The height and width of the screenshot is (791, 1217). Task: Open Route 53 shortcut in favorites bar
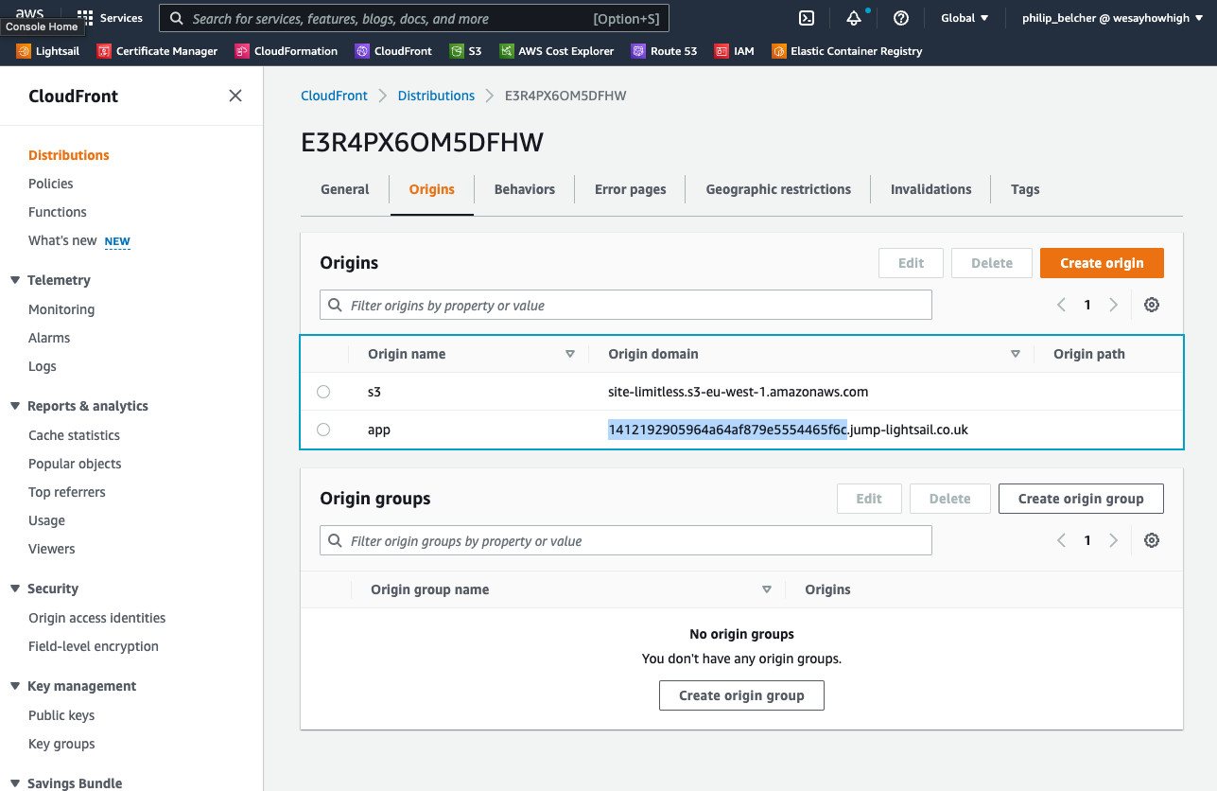664,51
